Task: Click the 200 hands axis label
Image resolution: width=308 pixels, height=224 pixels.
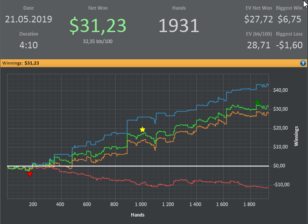Action: [33, 204]
